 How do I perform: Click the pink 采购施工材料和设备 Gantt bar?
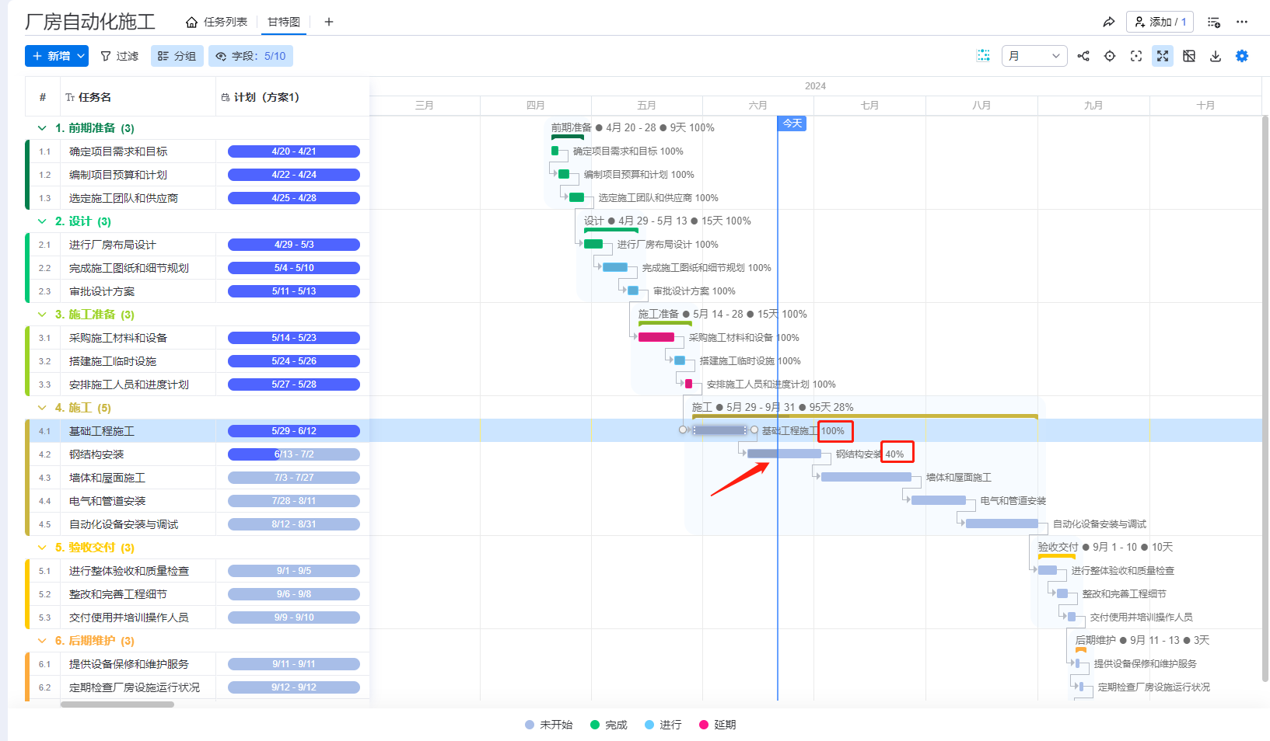[656, 337]
